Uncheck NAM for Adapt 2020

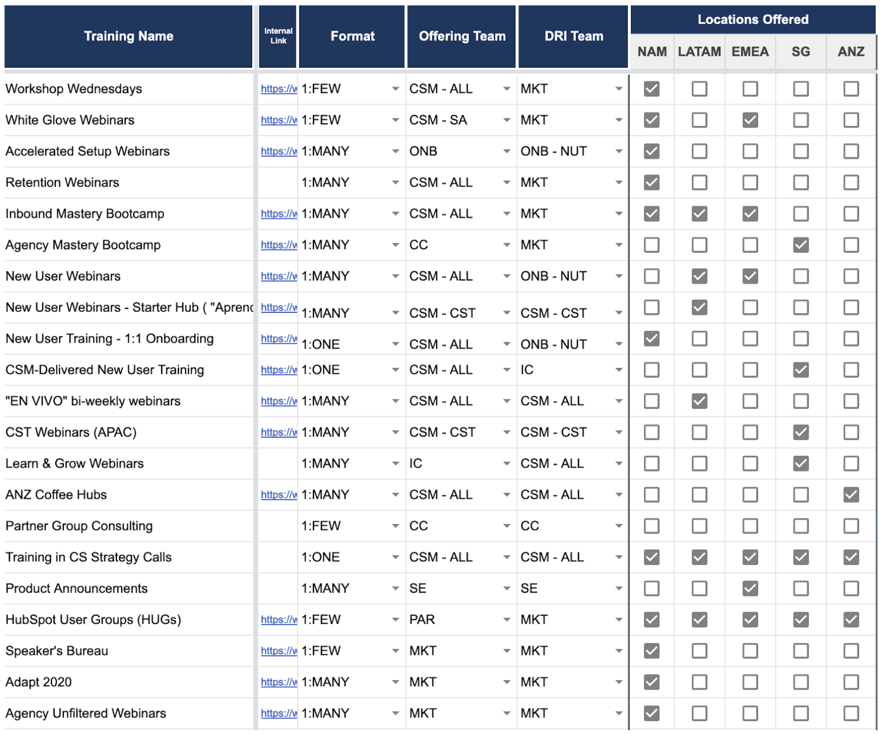pos(652,682)
